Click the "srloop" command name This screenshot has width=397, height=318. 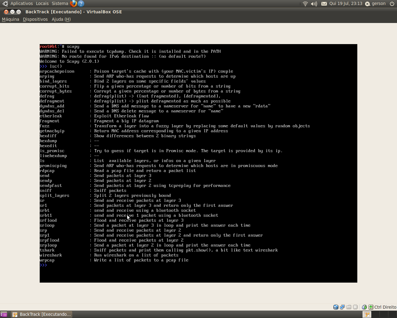[x=47, y=225]
